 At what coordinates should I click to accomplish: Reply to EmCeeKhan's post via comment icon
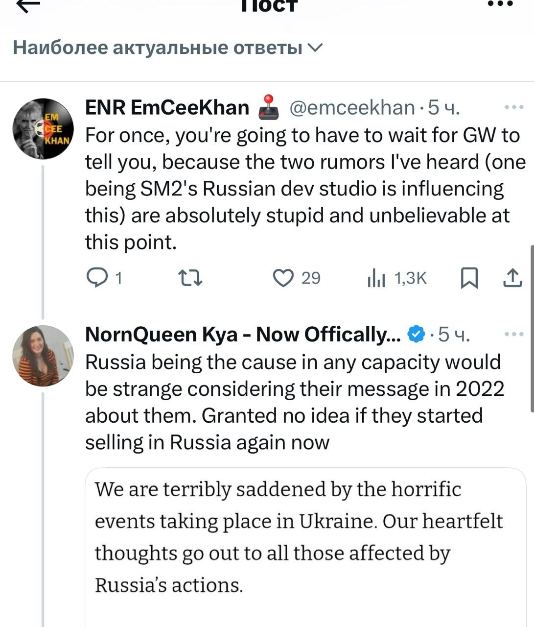click(97, 278)
